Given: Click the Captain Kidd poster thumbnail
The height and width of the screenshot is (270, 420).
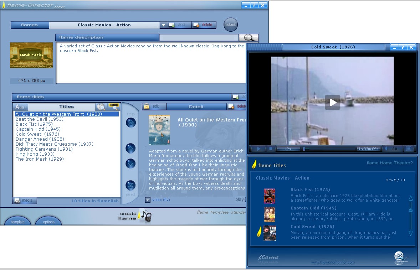Looking at the screenshot, I should (270, 214).
